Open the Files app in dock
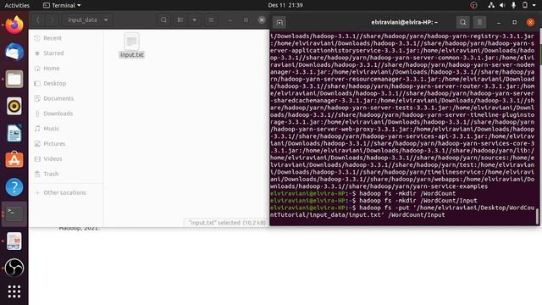 click(x=14, y=79)
